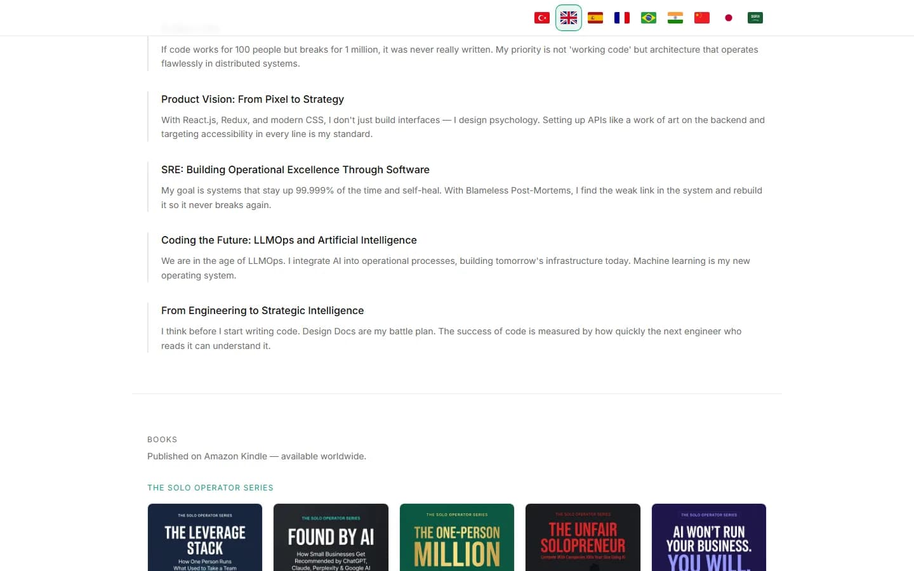
Task: Click 'From Engineering to Strategic Intelligence' heading
Action: click(x=262, y=311)
